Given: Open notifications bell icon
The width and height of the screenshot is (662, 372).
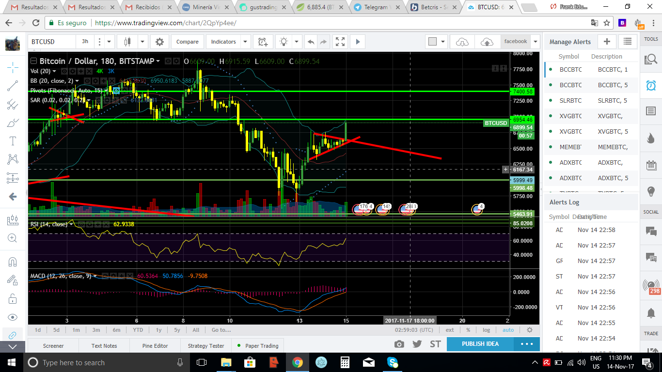Looking at the screenshot, I should coord(651,313).
